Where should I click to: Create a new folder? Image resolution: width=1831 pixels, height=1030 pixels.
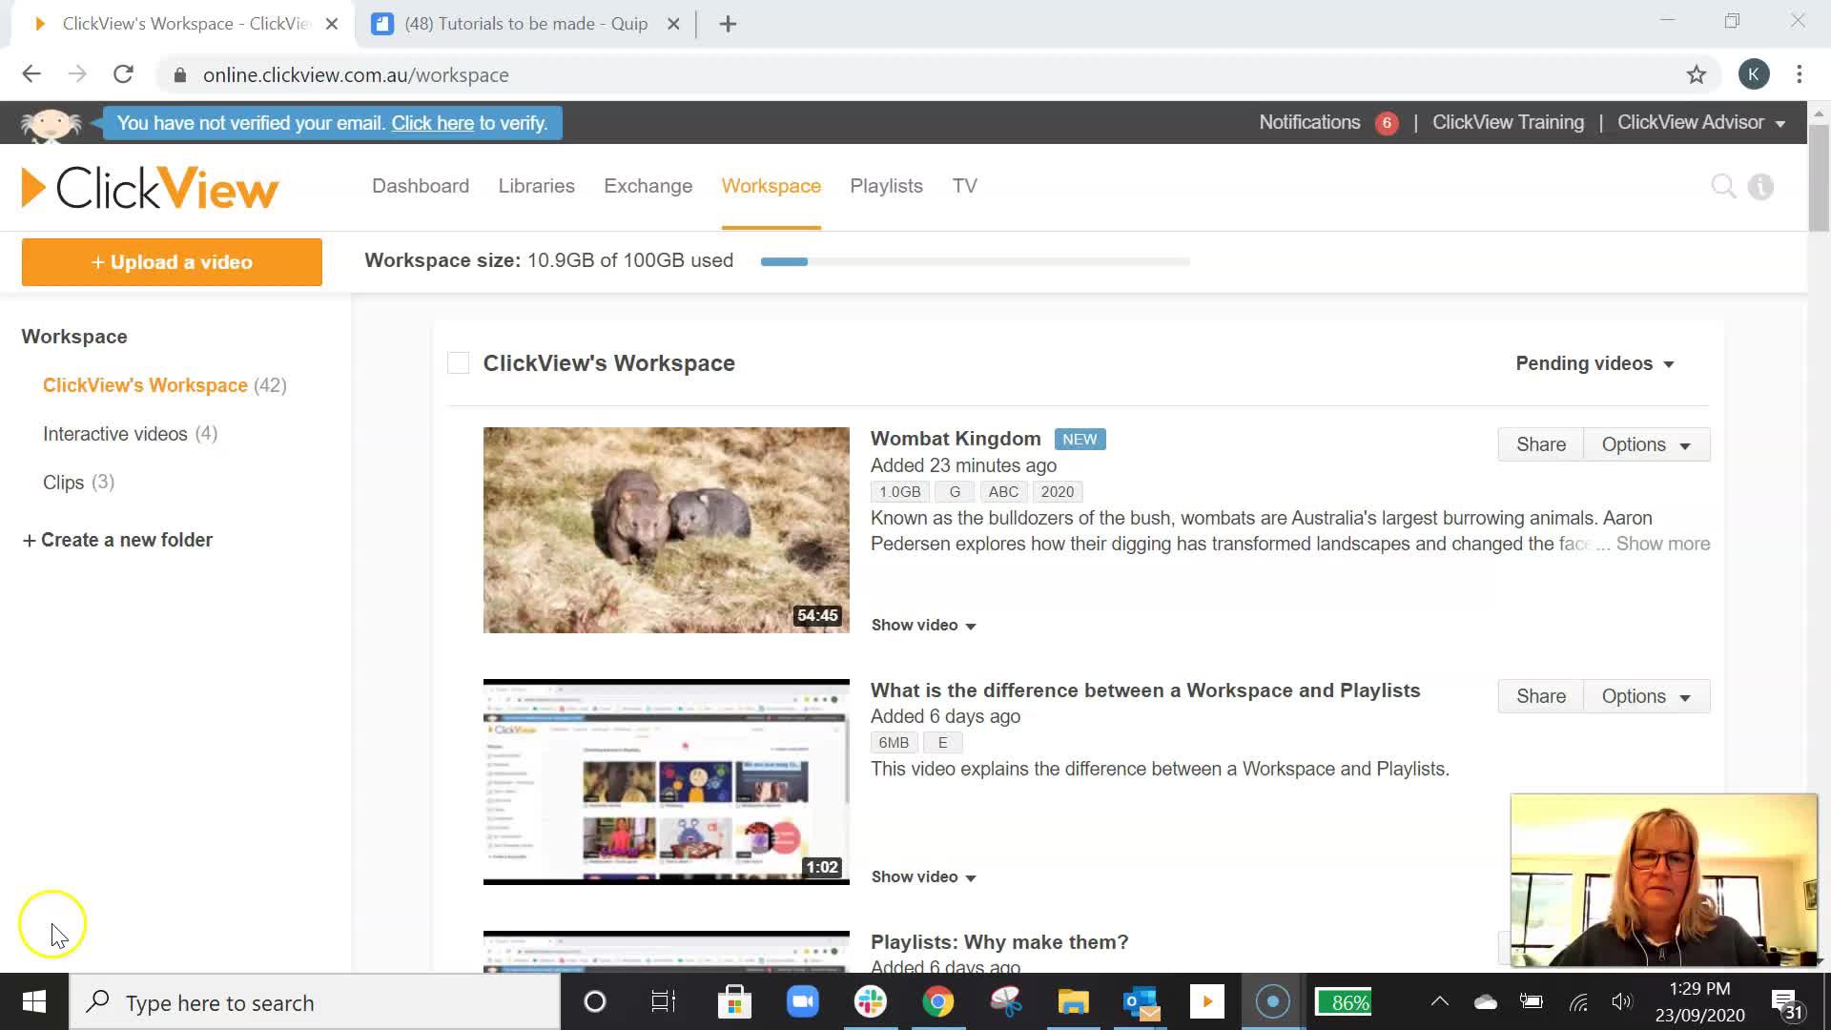[117, 540]
